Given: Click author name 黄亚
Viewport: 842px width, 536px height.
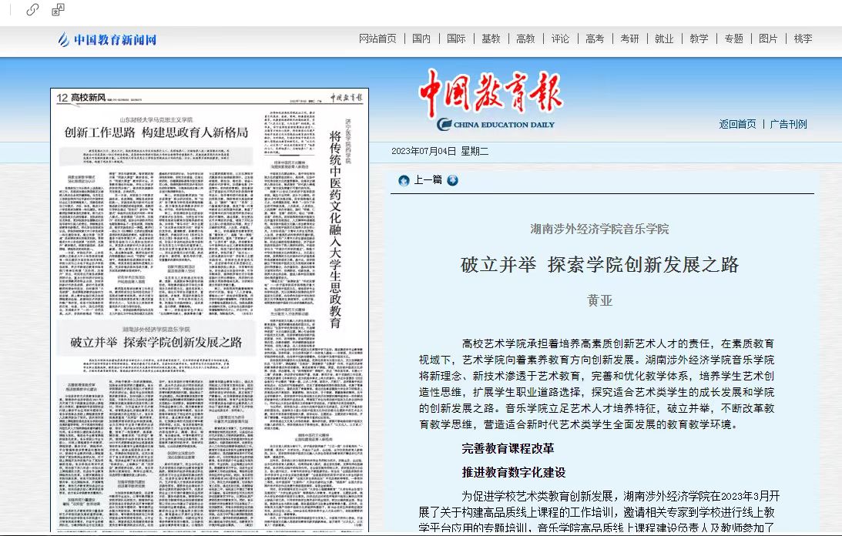Looking at the screenshot, I should [x=600, y=301].
